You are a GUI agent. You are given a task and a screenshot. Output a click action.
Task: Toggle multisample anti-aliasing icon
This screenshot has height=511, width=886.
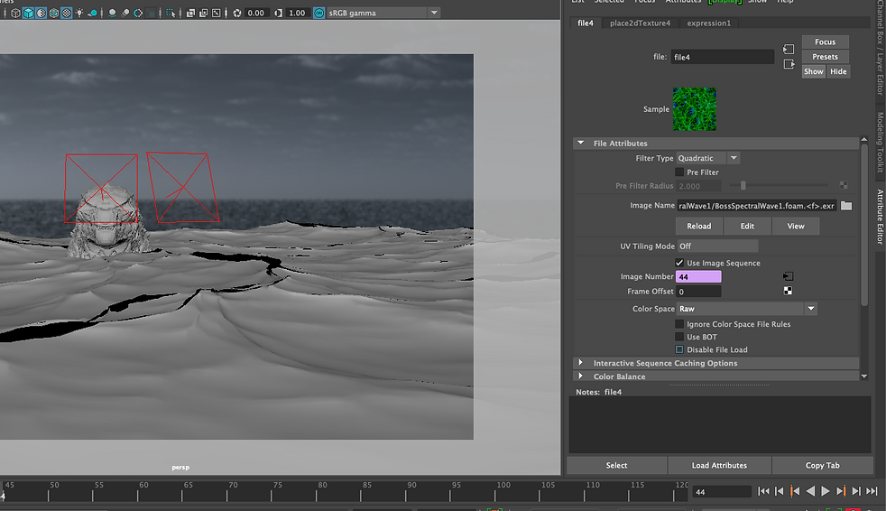click(x=138, y=13)
